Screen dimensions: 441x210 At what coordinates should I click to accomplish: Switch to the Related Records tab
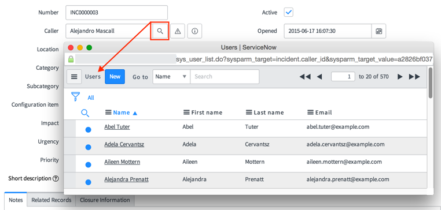(51, 200)
